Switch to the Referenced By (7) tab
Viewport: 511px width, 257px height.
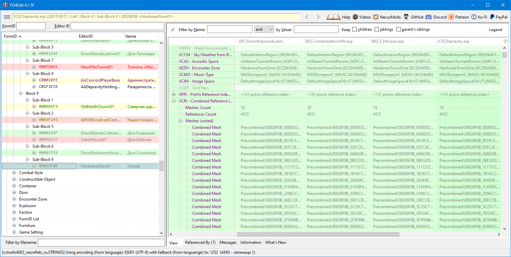[200, 242]
